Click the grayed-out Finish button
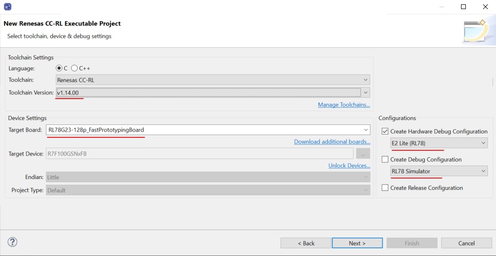496x256 pixels. (412, 243)
